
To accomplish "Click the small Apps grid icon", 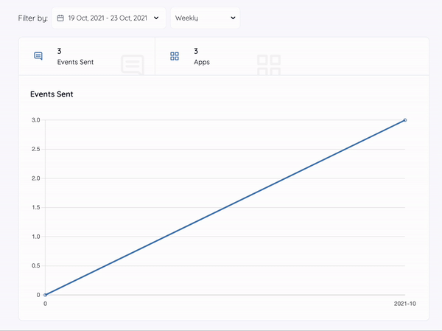I will (x=175, y=56).
